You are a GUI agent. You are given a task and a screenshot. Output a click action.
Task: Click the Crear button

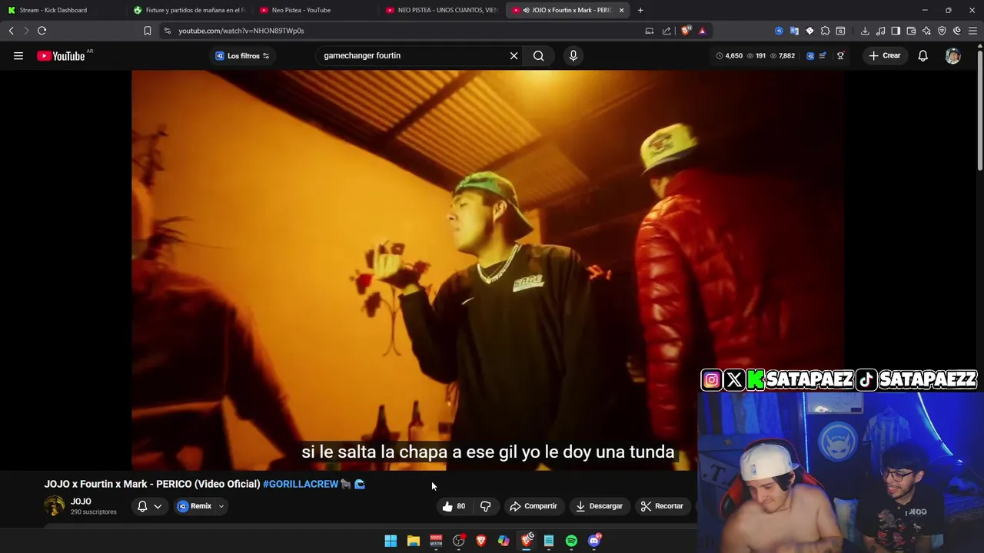pyautogui.click(x=885, y=55)
